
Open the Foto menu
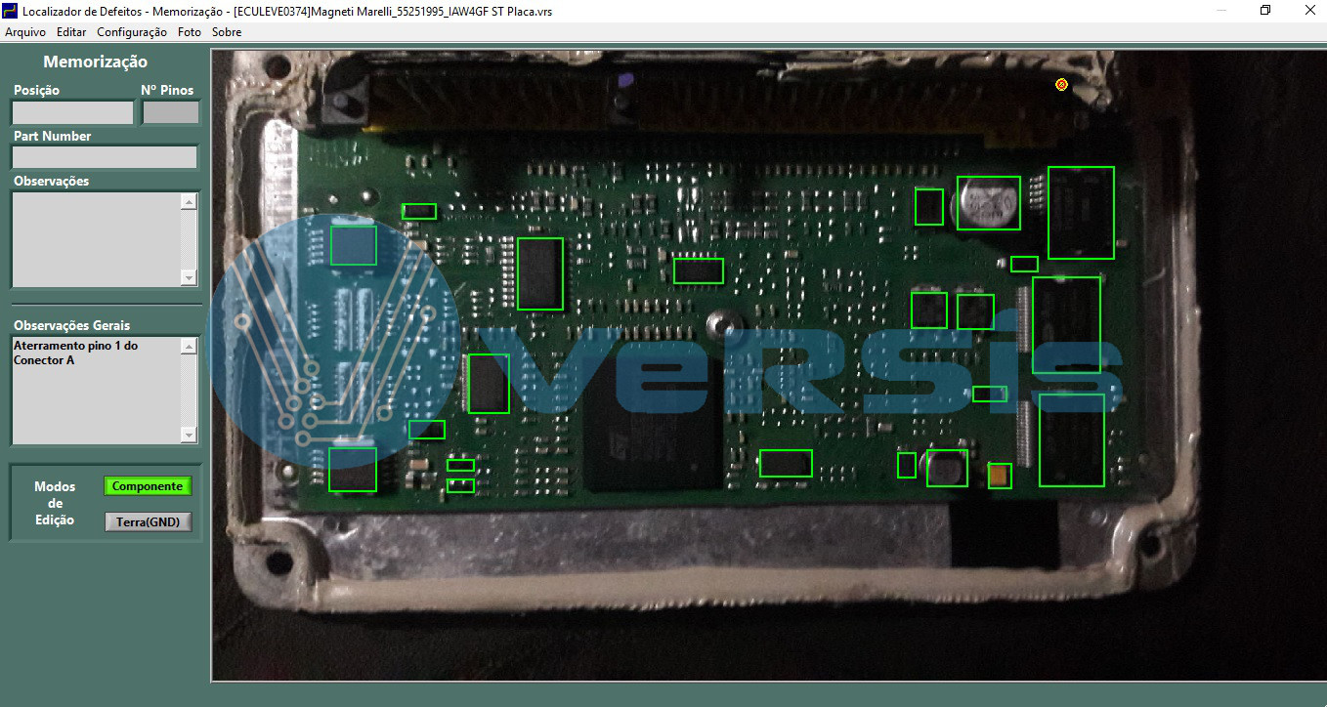click(190, 32)
